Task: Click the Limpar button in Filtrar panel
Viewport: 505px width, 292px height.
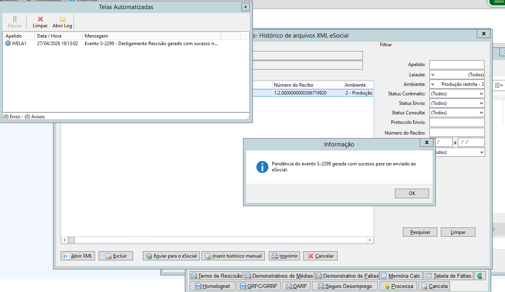Action: (458, 232)
